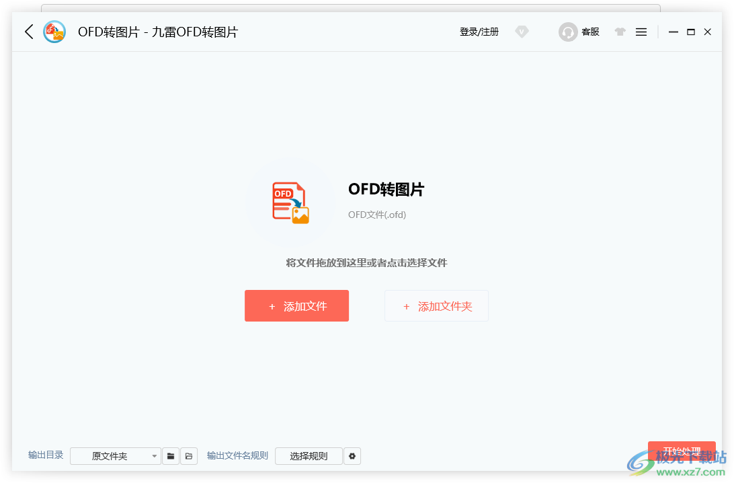The image size is (734, 483).
Task: Click the bold OFD转图片 heading in the center
Action: (386, 189)
